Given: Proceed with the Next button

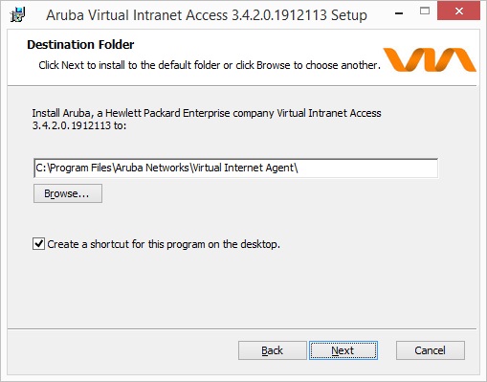Looking at the screenshot, I should (343, 350).
